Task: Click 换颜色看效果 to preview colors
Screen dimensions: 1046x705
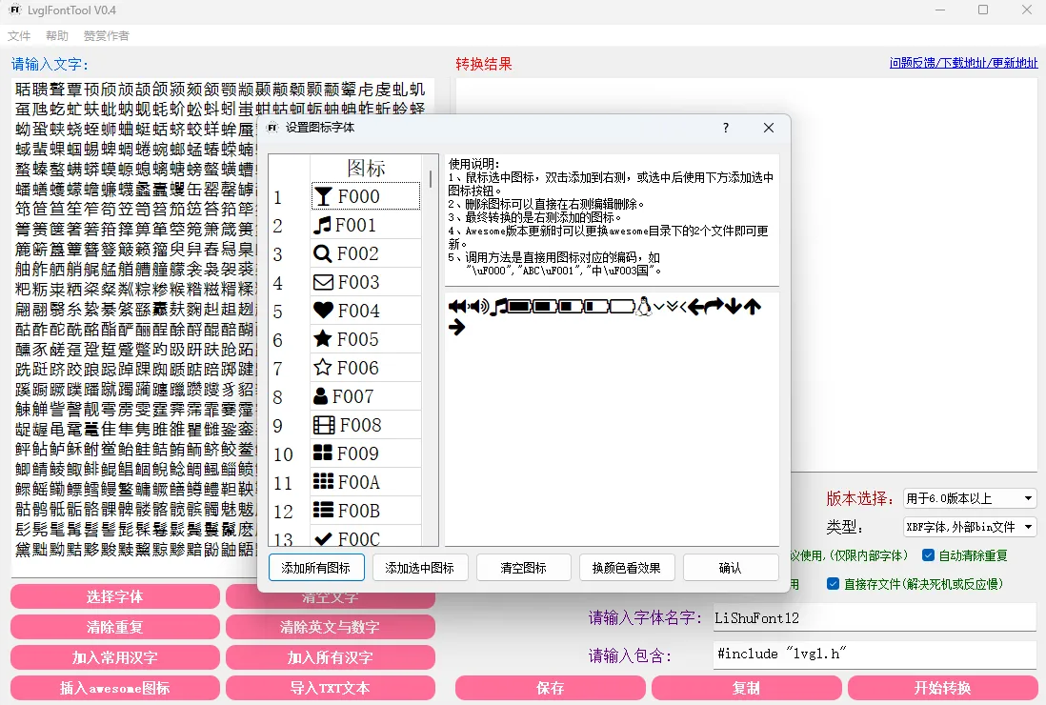Action: (627, 567)
